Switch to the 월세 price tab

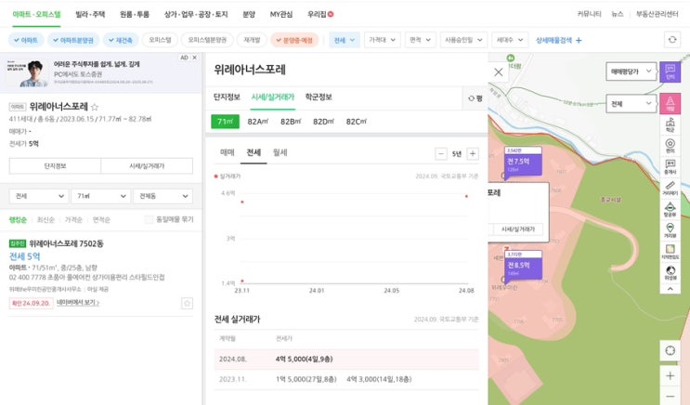tap(280, 152)
